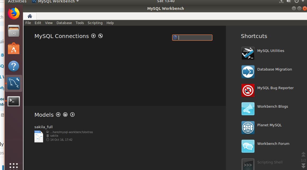Launch Firefox from the dock
This screenshot has height=170, width=307.
coord(13,13)
